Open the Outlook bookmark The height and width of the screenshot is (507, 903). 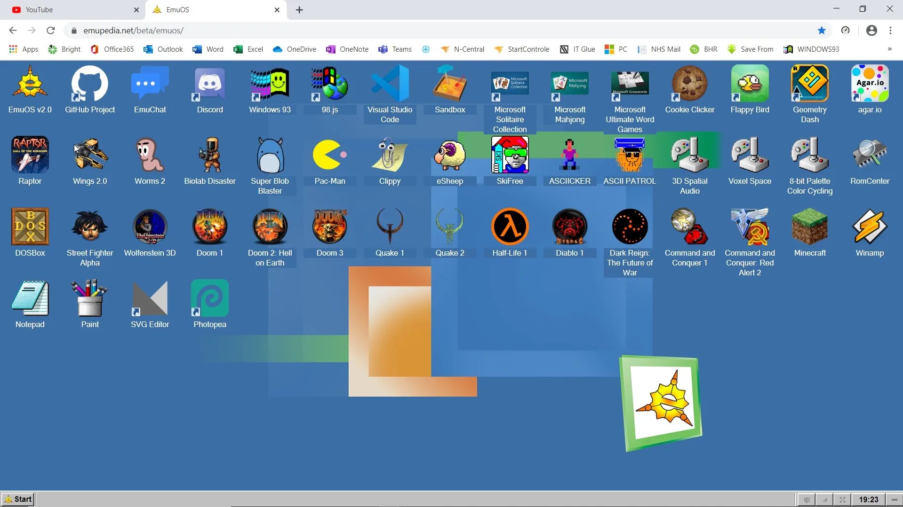pos(163,49)
